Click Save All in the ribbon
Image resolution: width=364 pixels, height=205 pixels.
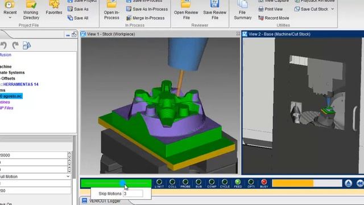[78, 18]
